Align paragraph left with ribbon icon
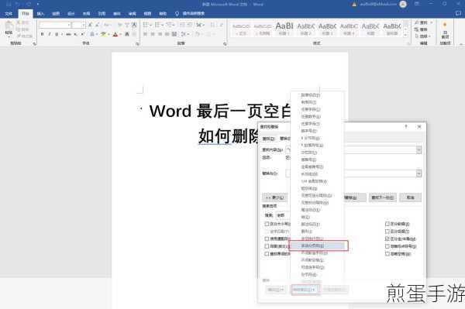This screenshot has width=465, height=309. [146, 34]
